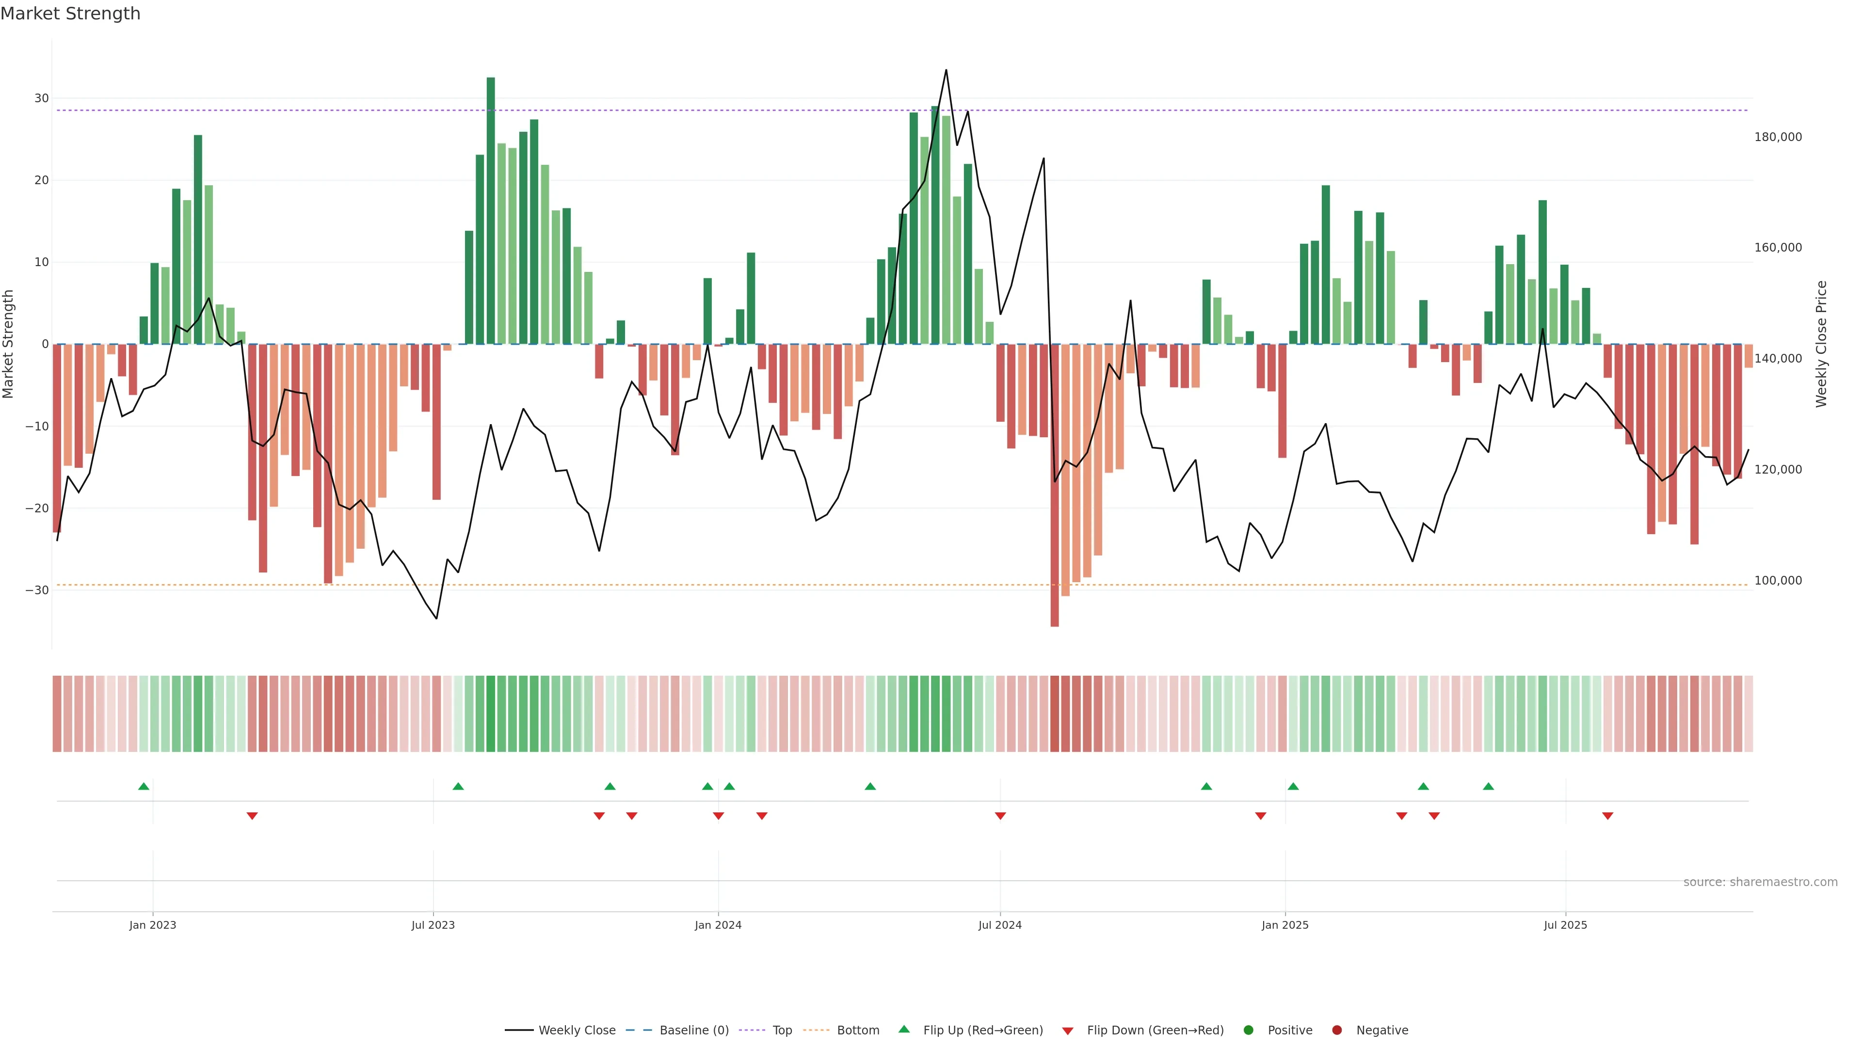This screenshot has width=1862, height=1047.
Task: Click the Jan 2024 x-axis label
Action: 718,925
